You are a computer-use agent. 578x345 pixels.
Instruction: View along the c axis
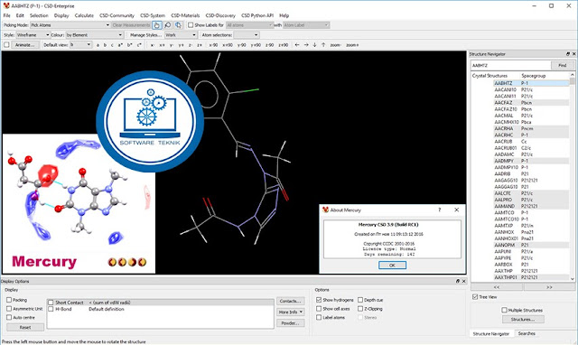[112, 45]
